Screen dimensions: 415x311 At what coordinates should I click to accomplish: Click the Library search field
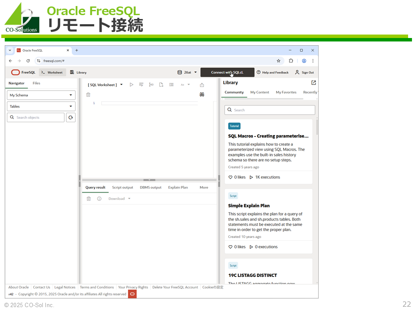pyautogui.click(x=270, y=110)
